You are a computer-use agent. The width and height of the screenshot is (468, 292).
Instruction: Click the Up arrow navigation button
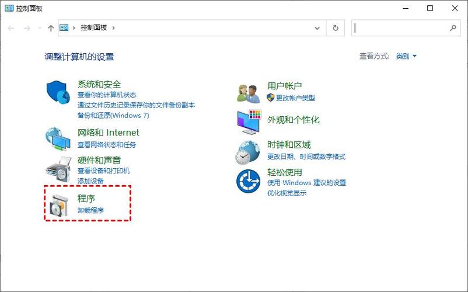[51, 28]
